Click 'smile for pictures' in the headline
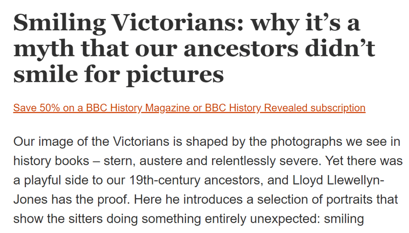This screenshot has width=409, height=233. [x=118, y=74]
